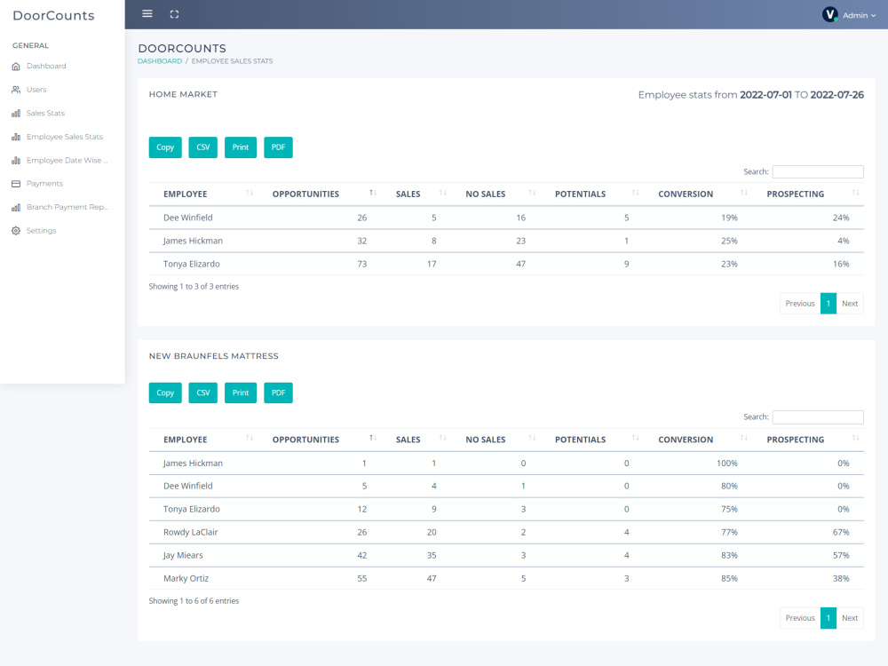Click Previous in Home Market pagination

[x=800, y=304]
